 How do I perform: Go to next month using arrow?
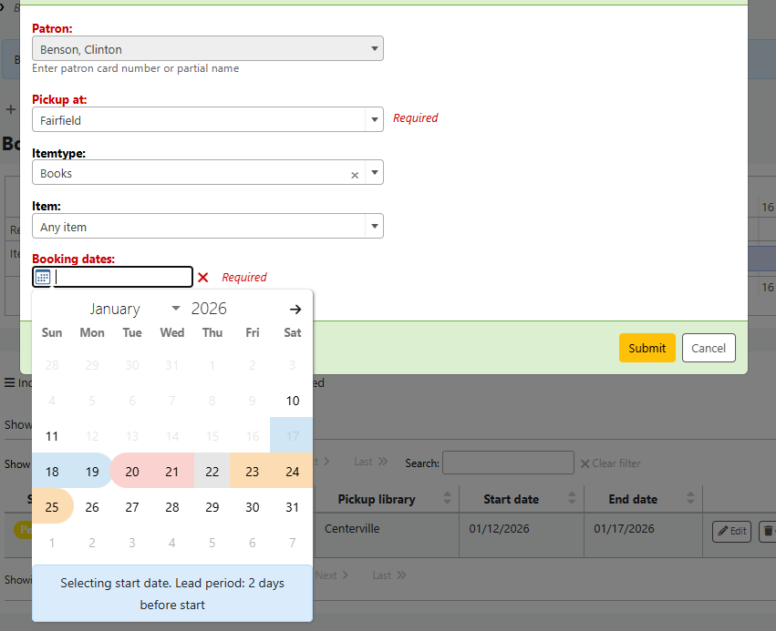(x=295, y=310)
